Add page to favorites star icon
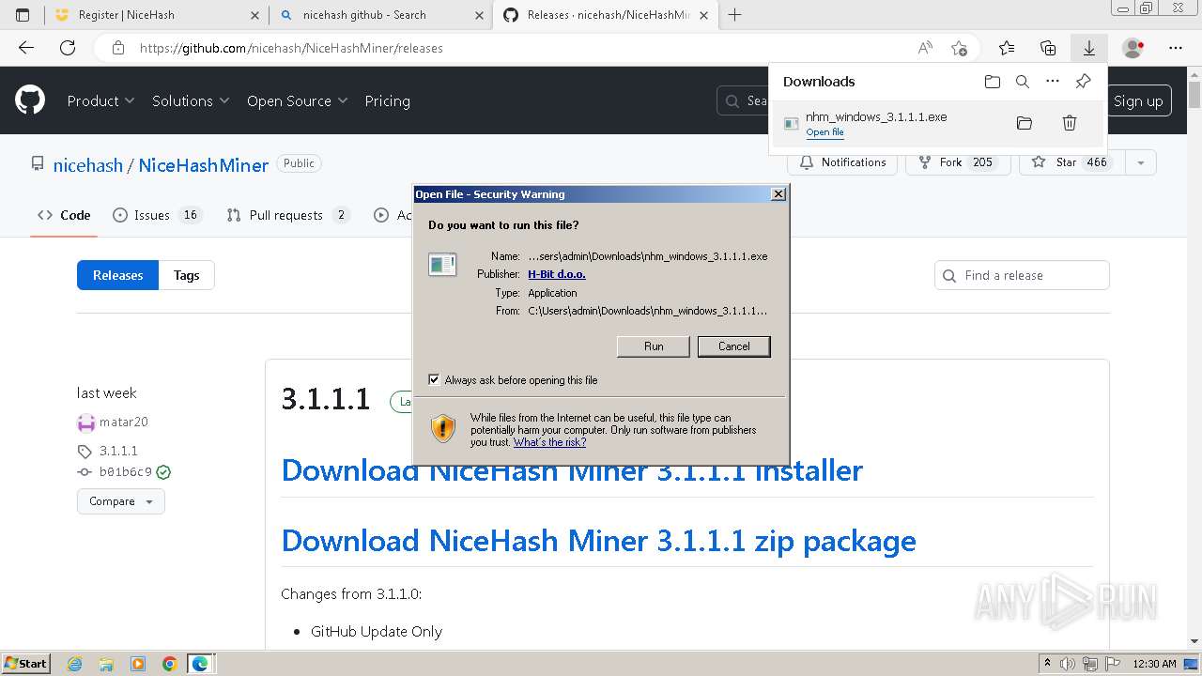Screen dimensions: 1202x676 click(x=959, y=48)
